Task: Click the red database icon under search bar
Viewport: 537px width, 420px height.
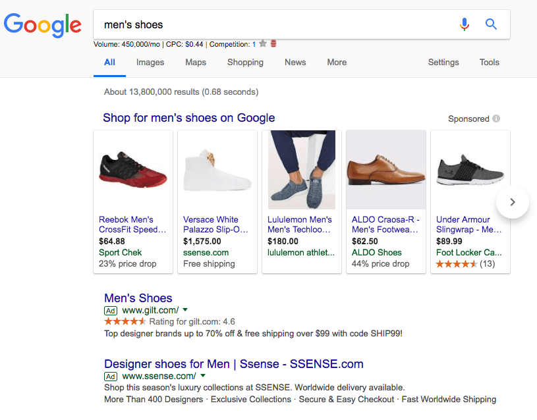Action: [x=273, y=44]
